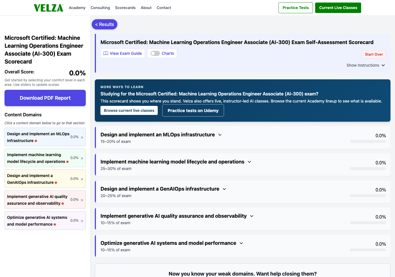Download the PDF Report
This screenshot has width=395, height=277.
click(x=45, y=98)
